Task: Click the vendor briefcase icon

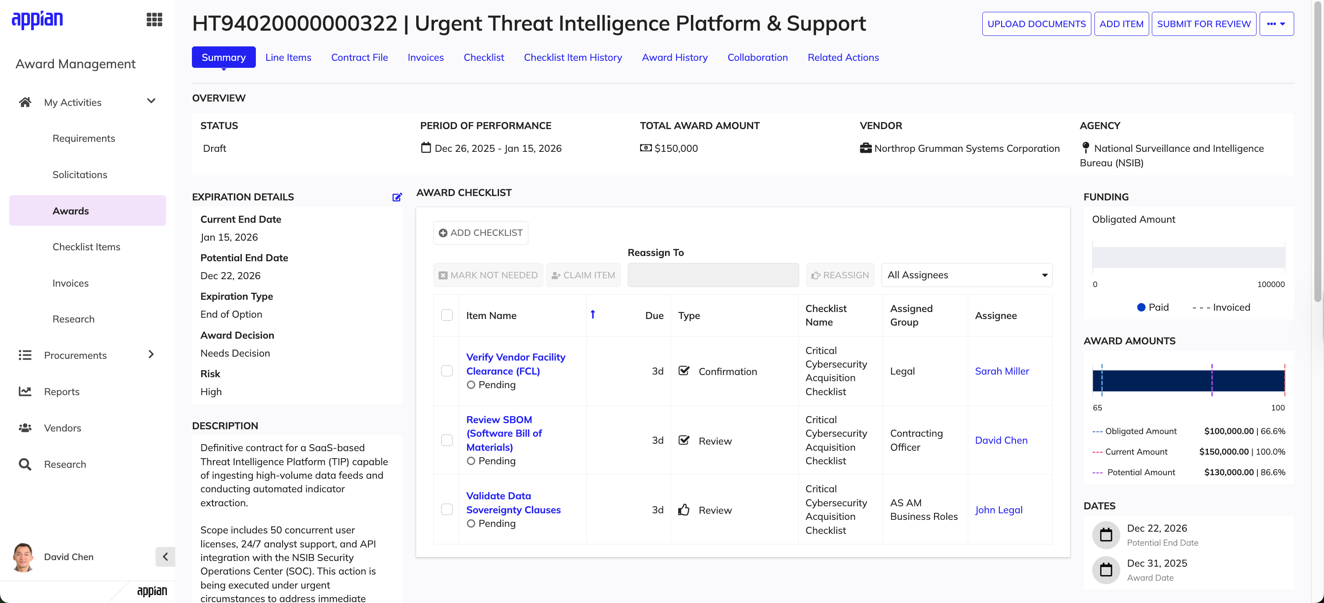Action: coord(866,148)
